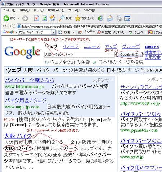Viewport: 162px width, 172px height.
Task: Open the ヘルプ(H) menu
Action: click(x=89, y=10)
